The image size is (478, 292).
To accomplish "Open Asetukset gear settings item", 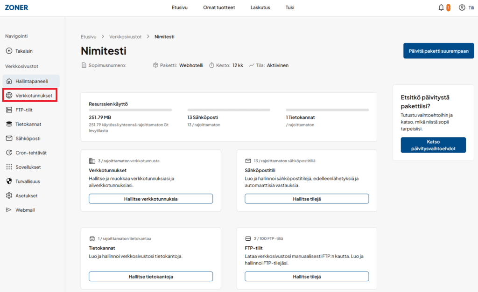I will coord(26,195).
